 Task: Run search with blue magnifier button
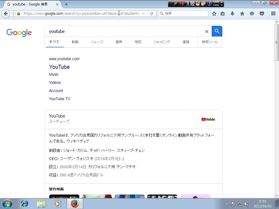point(217,31)
